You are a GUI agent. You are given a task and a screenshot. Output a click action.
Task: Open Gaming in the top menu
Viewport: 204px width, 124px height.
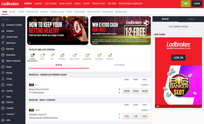coord(38,4)
